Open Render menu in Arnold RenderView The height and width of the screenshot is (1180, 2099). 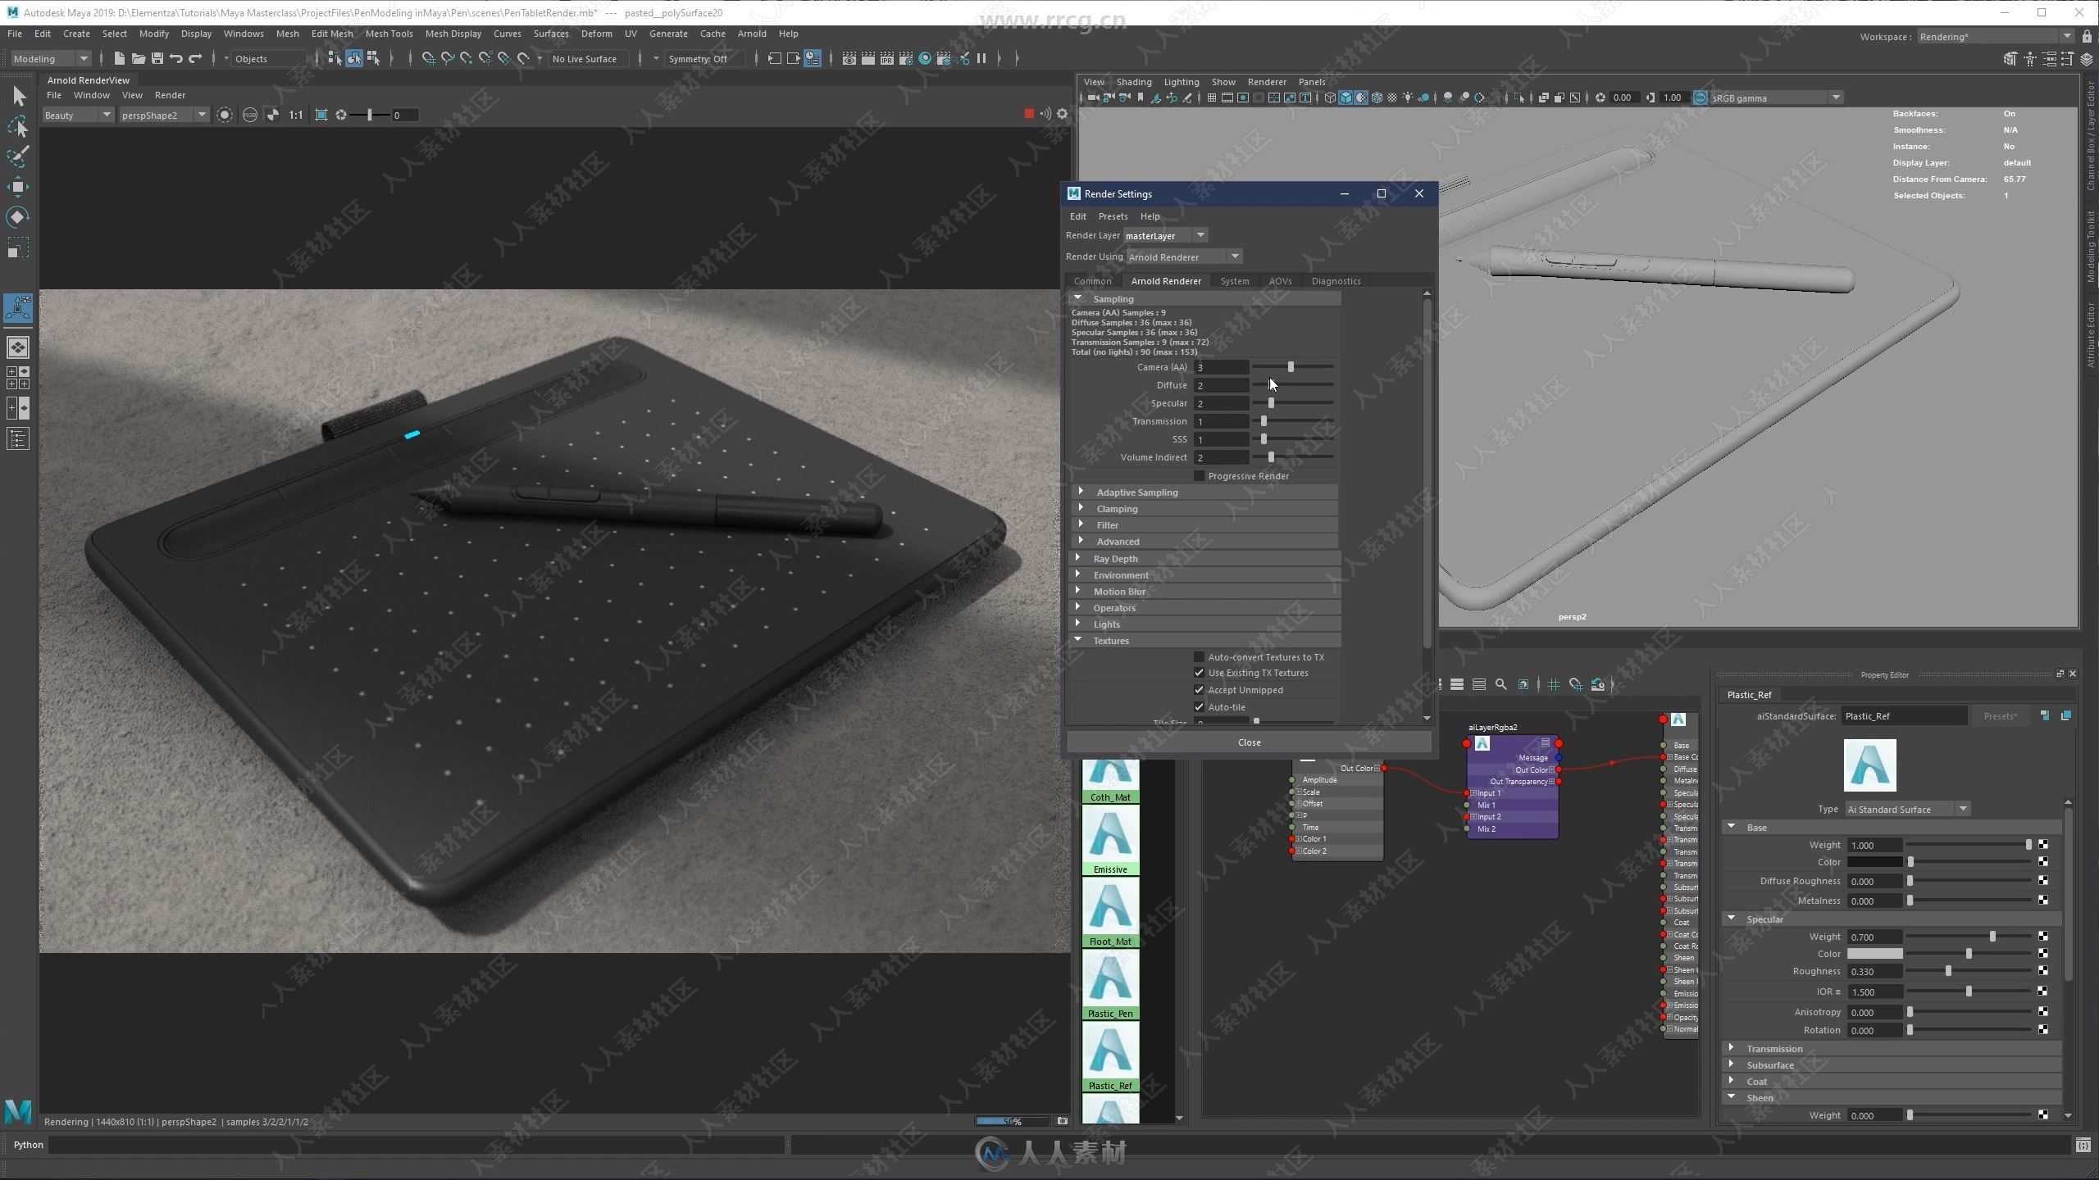[170, 95]
